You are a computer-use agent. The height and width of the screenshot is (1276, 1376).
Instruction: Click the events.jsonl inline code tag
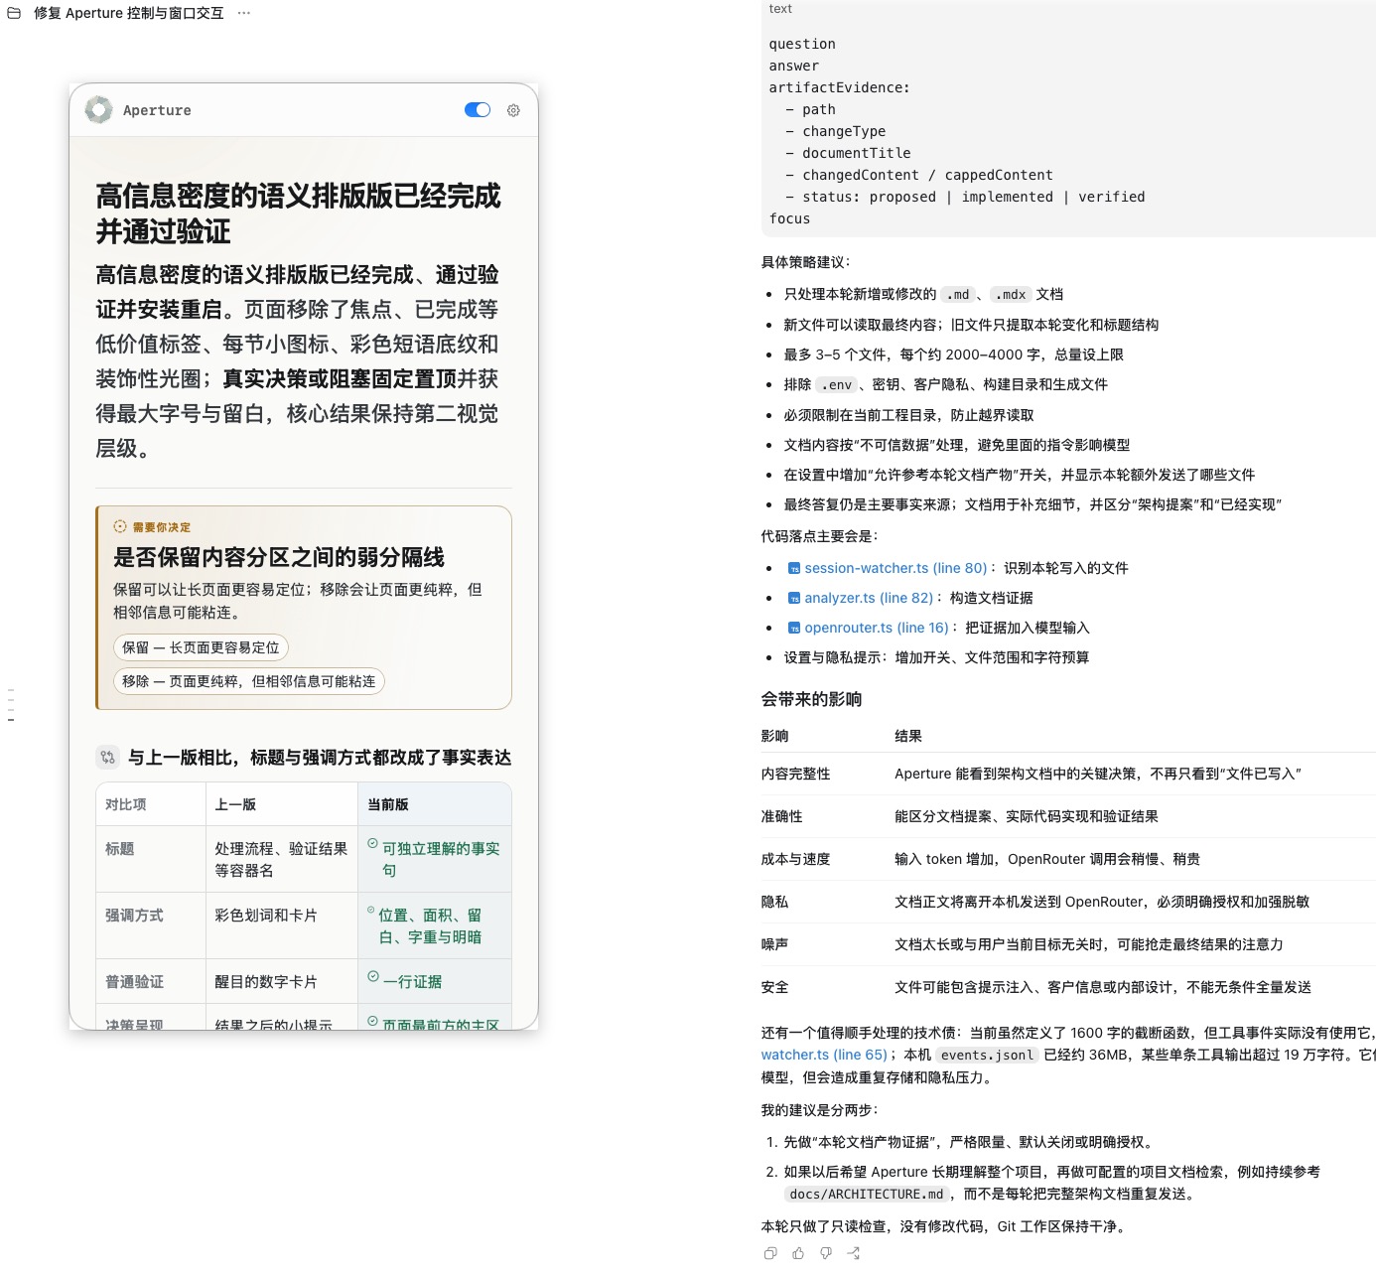987,1056
